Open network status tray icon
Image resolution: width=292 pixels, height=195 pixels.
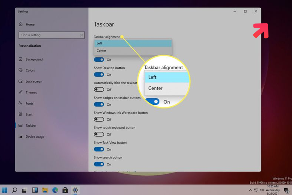click(256, 190)
